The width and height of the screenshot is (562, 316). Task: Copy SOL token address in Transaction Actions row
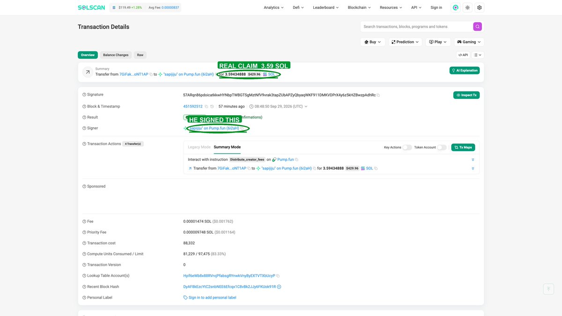coord(376,169)
